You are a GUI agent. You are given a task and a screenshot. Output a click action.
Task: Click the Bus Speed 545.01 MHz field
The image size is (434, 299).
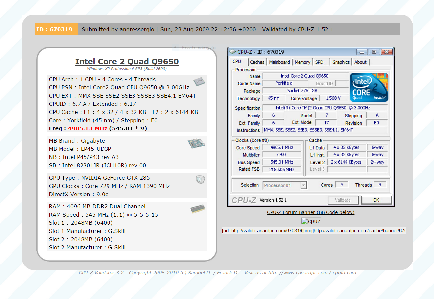[x=282, y=162]
